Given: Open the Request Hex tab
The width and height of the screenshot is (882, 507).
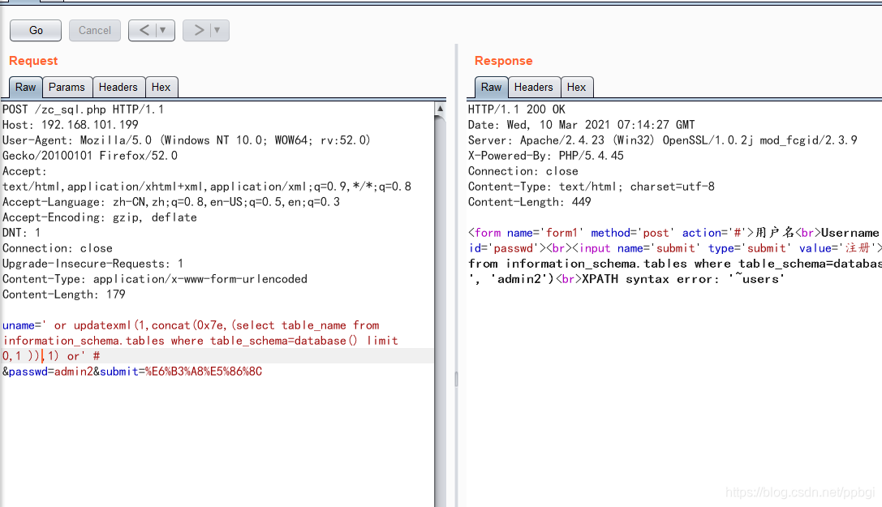Looking at the screenshot, I should [x=161, y=87].
